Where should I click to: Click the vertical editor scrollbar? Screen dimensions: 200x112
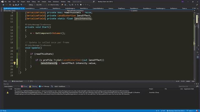[194, 46]
